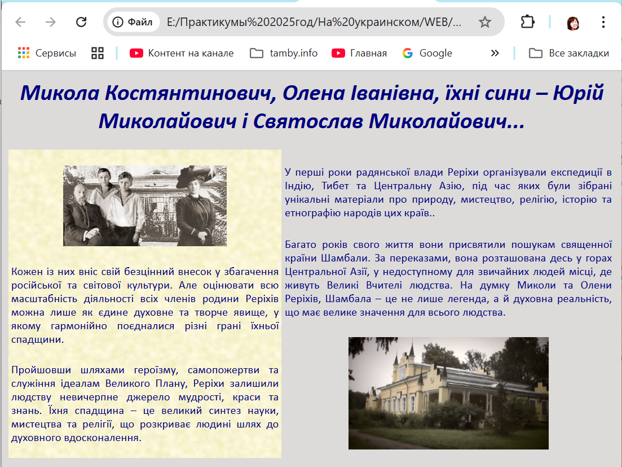The image size is (622, 467).
Task: Open the Google bookmark
Action: pos(427,53)
